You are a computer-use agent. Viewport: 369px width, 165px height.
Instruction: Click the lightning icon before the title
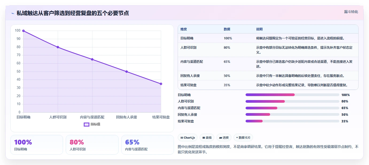pos(13,13)
